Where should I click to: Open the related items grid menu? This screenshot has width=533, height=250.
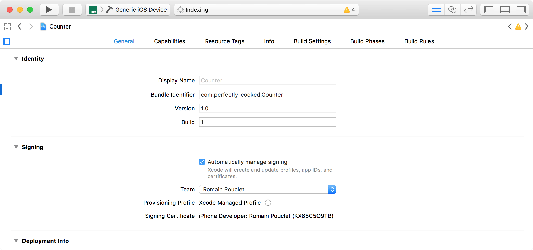(x=7, y=26)
